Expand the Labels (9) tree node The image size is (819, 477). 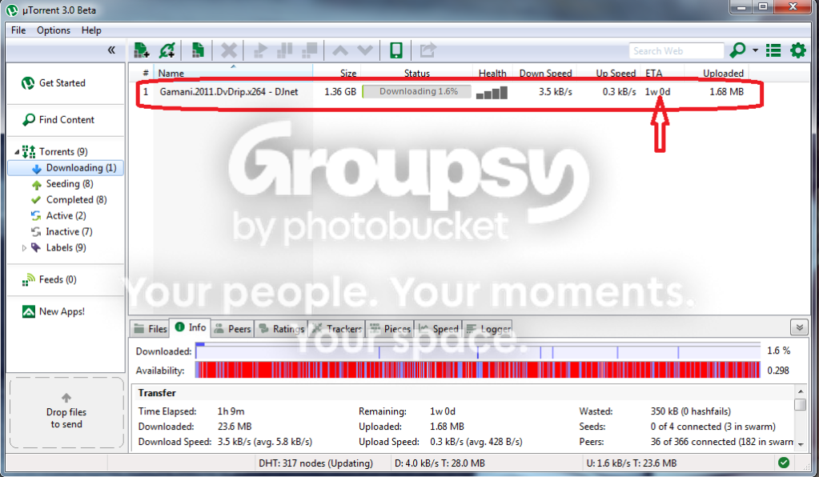pos(24,248)
